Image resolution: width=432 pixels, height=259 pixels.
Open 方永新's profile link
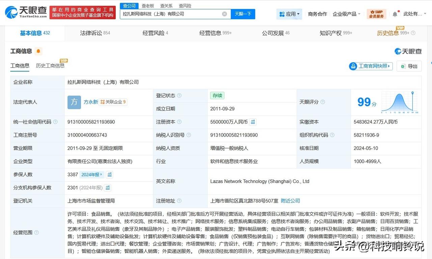pyautogui.click(x=91, y=102)
